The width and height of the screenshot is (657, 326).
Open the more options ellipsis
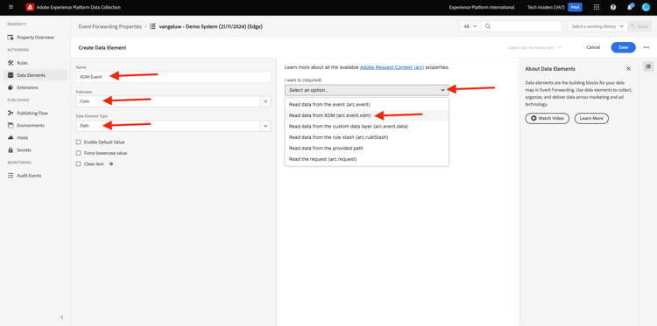[646, 48]
